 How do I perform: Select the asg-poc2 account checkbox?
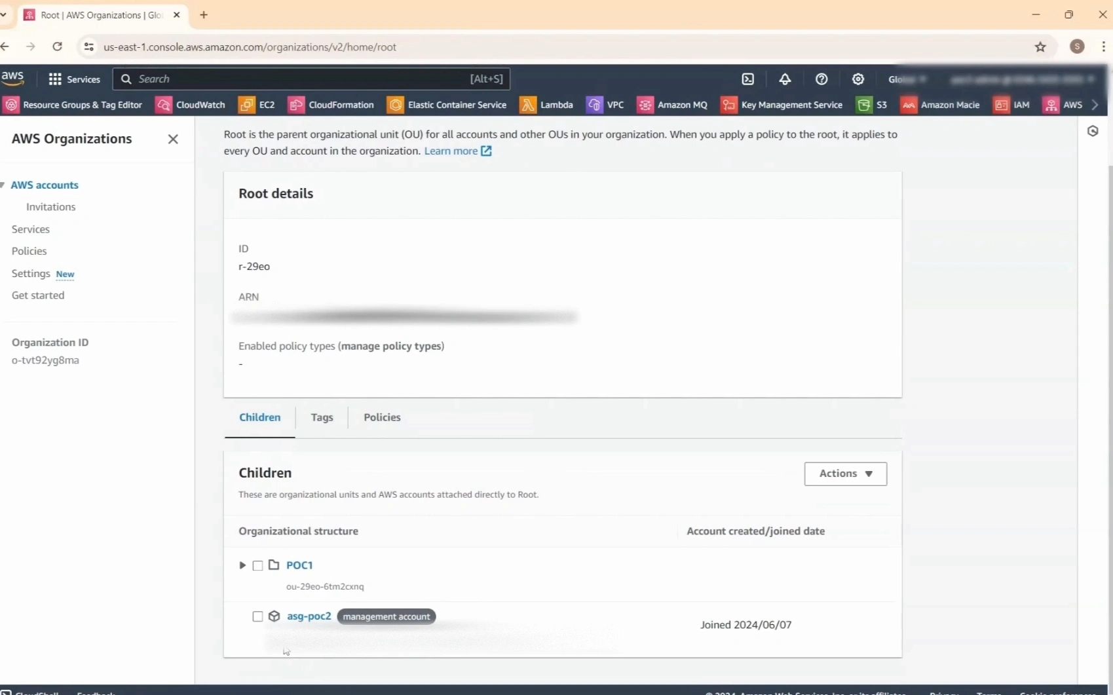pos(257,616)
